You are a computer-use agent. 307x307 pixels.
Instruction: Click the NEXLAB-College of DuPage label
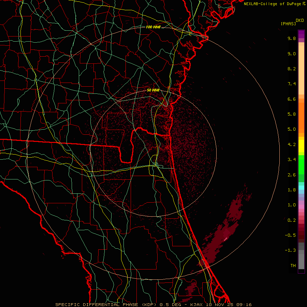point(272,4)
